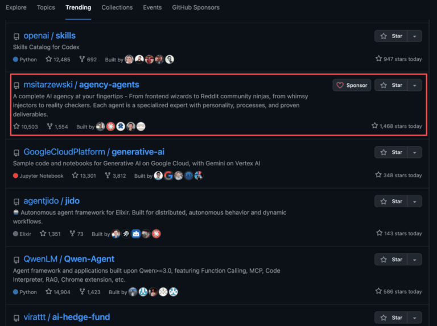Star the agentjido / jido repository

[x=391, y=202]
